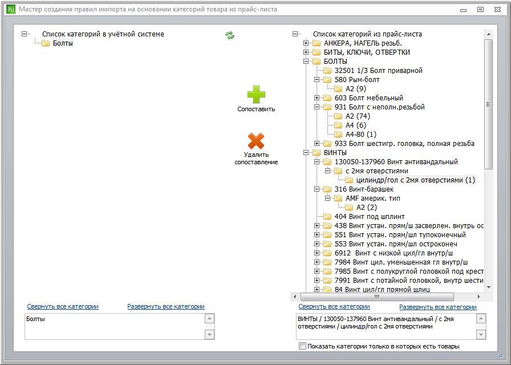Screen dimensions: 511x365
Task: Click folder icon of AMF америк. тип
Action: click(x=338, y=198)
